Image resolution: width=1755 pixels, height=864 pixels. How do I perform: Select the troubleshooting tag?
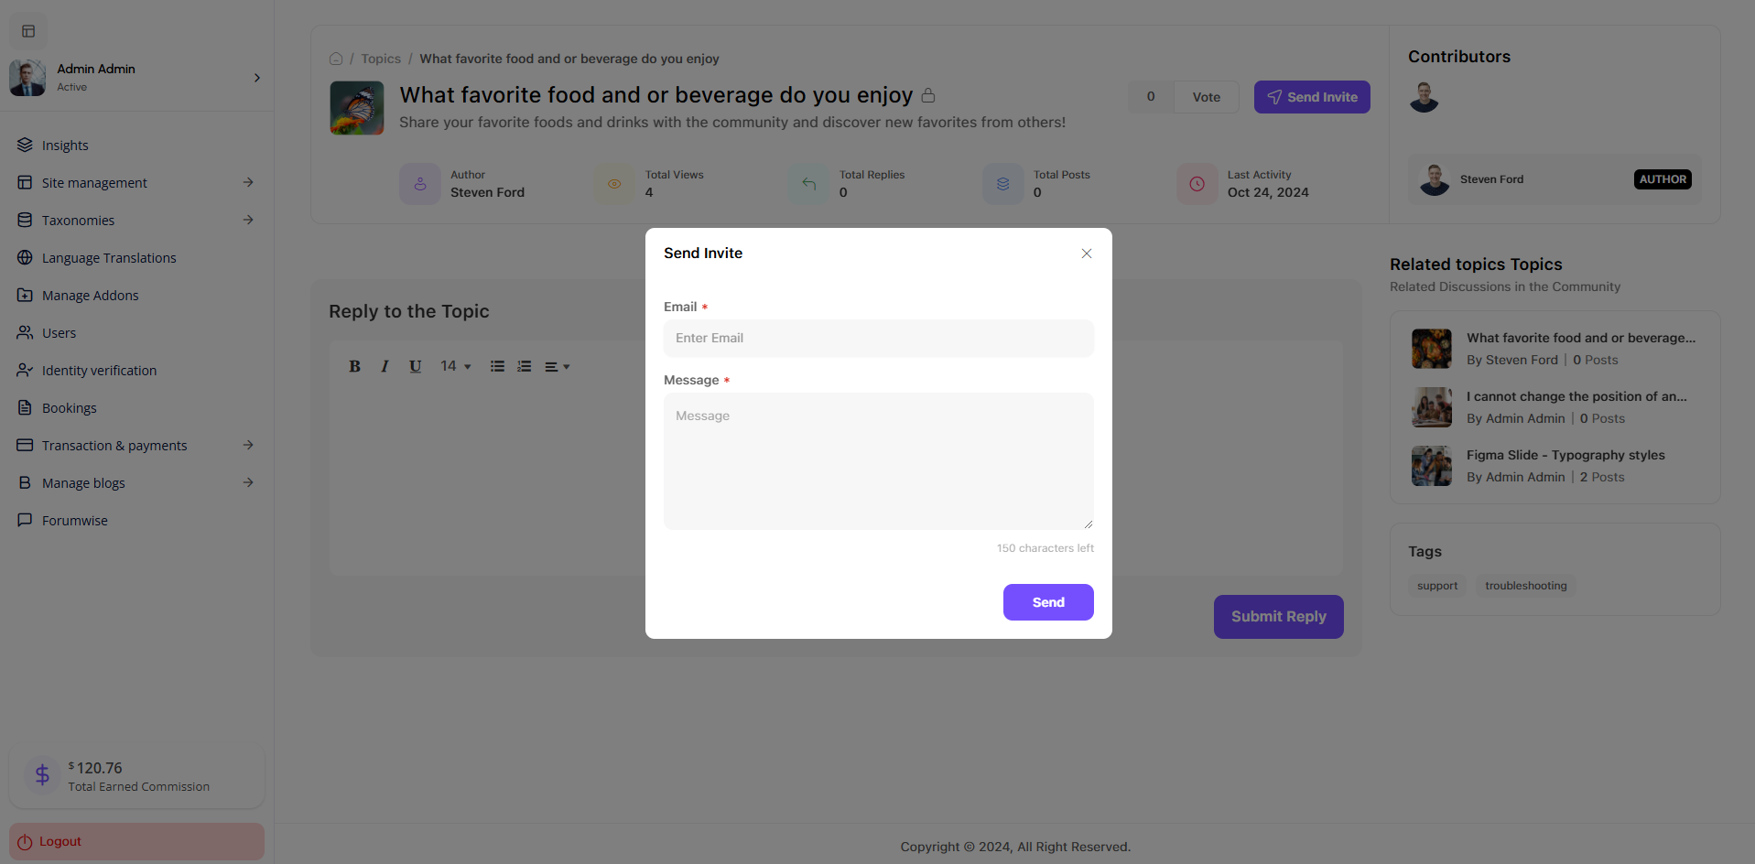[x=1525, y=586]
